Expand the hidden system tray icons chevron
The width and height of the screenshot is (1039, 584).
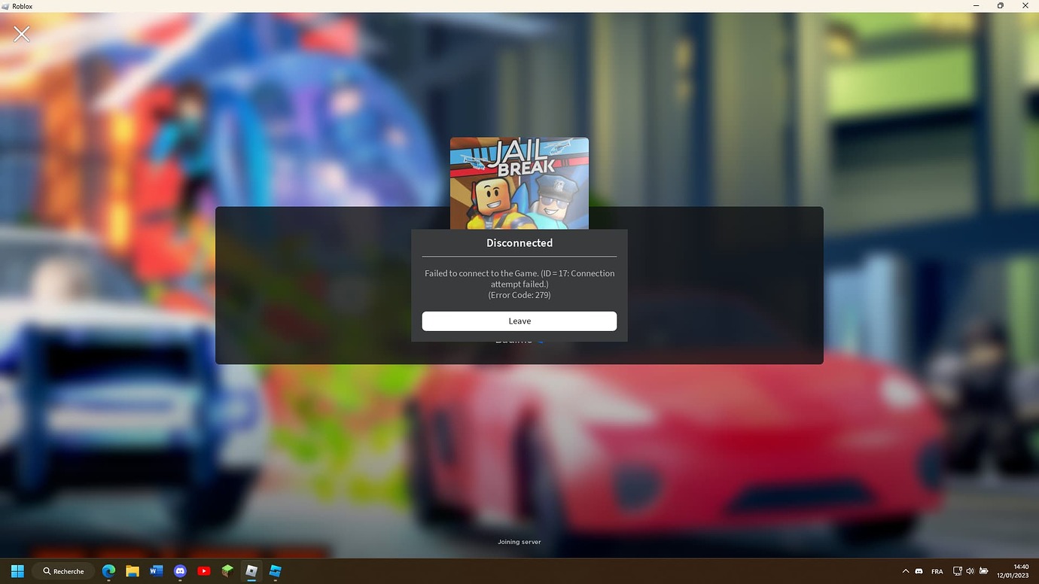coord(905,571)
